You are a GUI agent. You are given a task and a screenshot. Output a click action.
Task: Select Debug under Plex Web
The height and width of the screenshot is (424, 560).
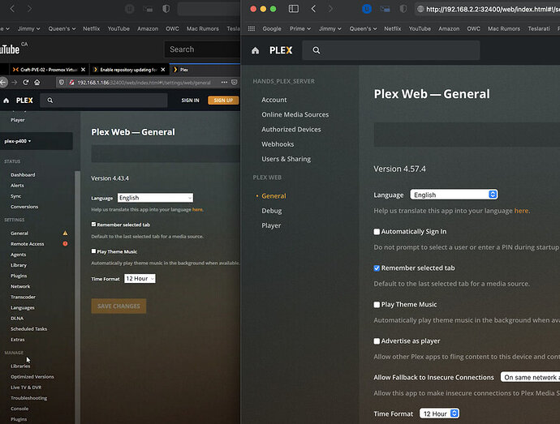271,211
